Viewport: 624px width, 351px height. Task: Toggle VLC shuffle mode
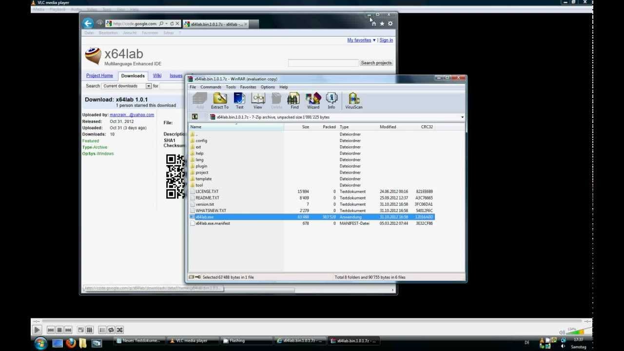click(120, 330)
